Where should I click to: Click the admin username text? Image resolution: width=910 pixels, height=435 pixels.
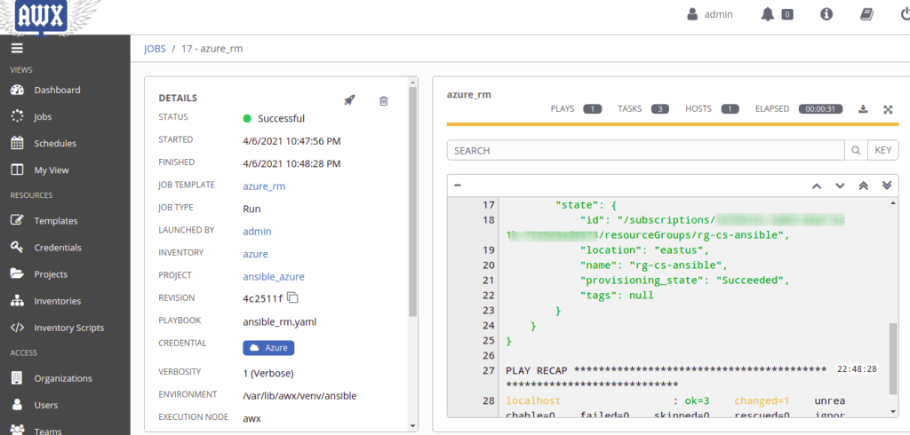coord(718,14)
